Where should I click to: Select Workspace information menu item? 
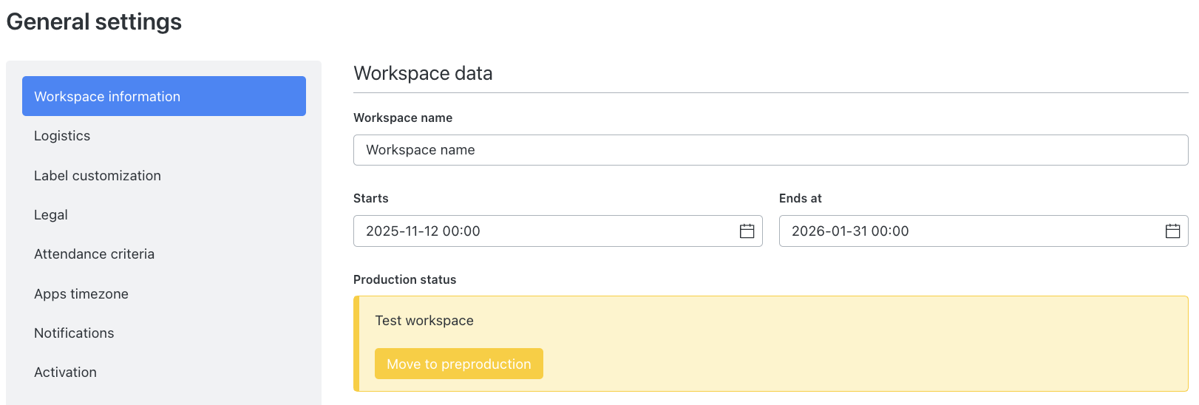pos(164,96)
